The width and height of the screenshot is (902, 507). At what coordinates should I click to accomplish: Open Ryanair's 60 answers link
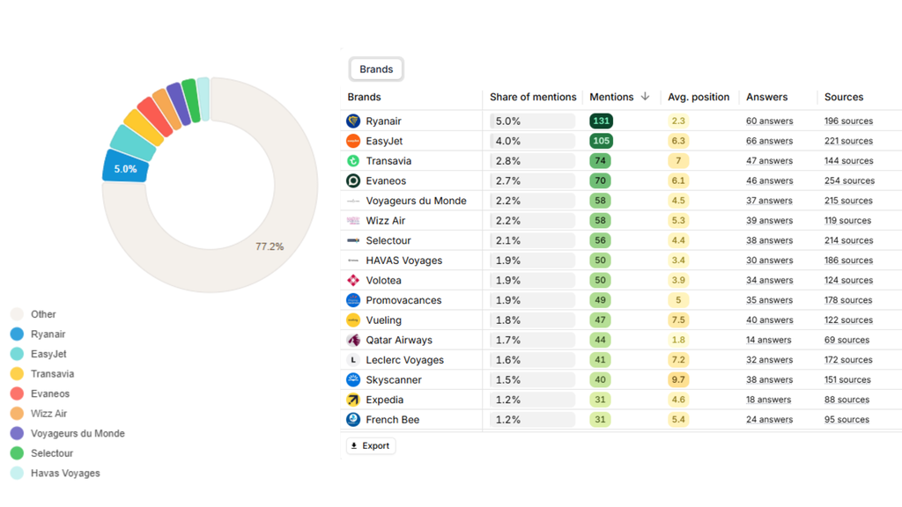pos(769,121)
